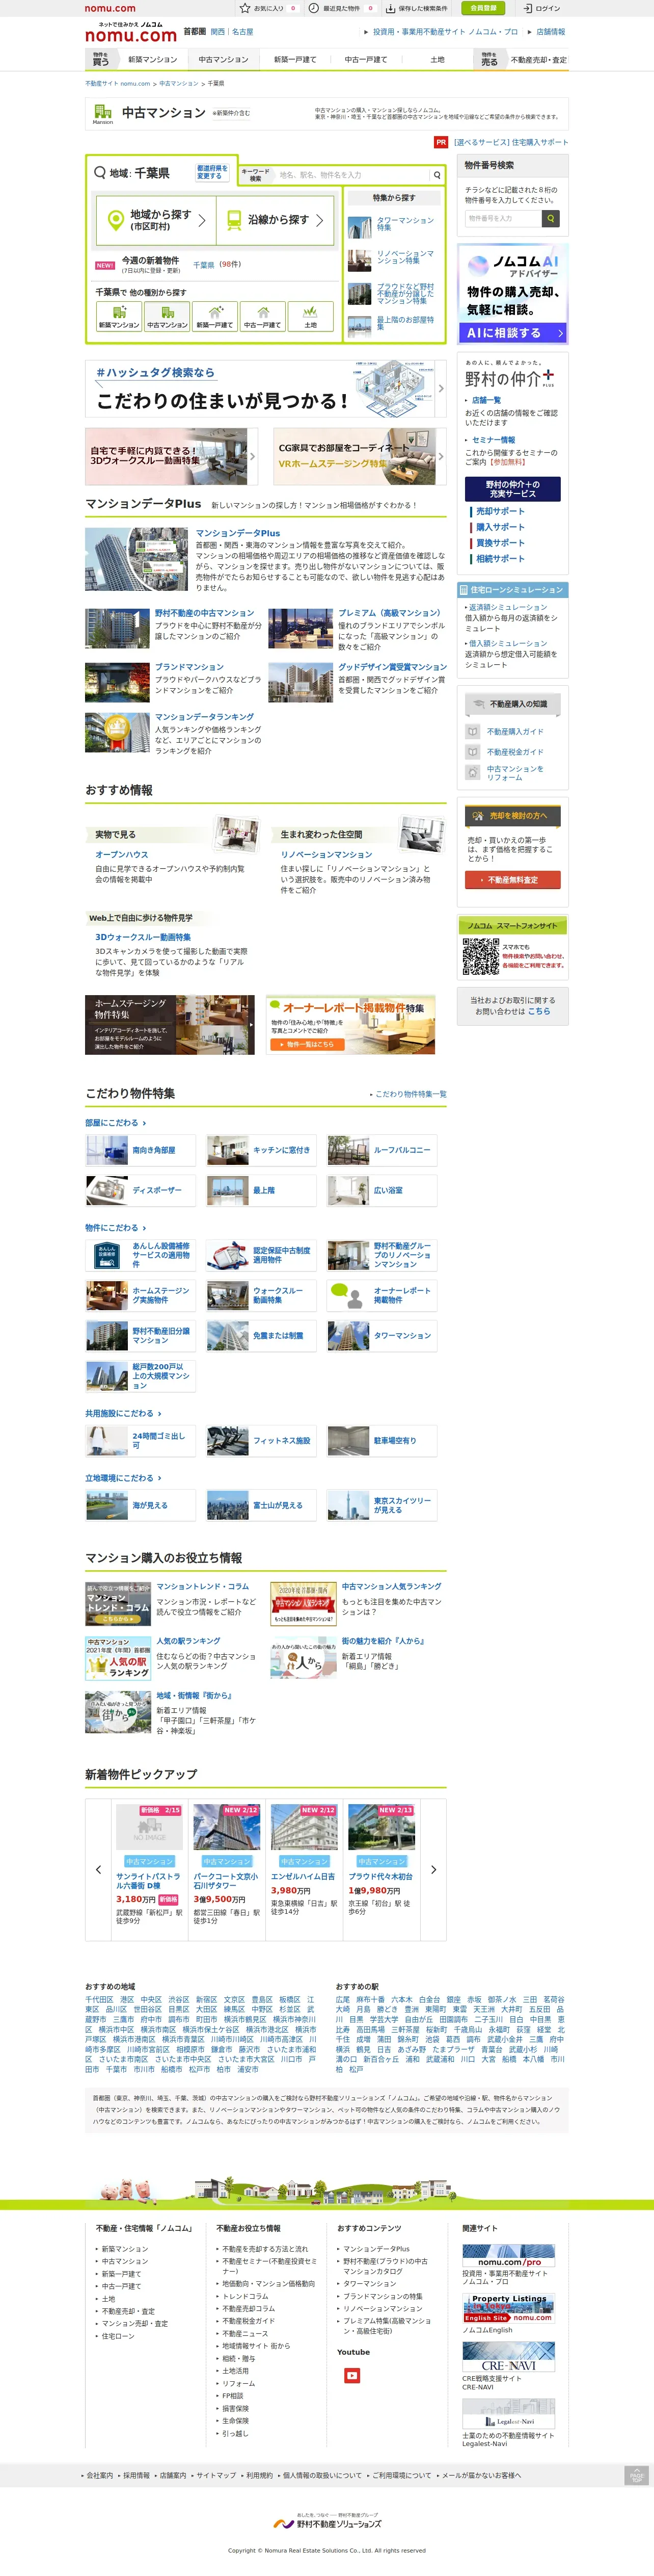Open the #ハッシュタグ検索 banner arrow
The height and width of the screenshot is (2576, 654).
click(441, 389)
